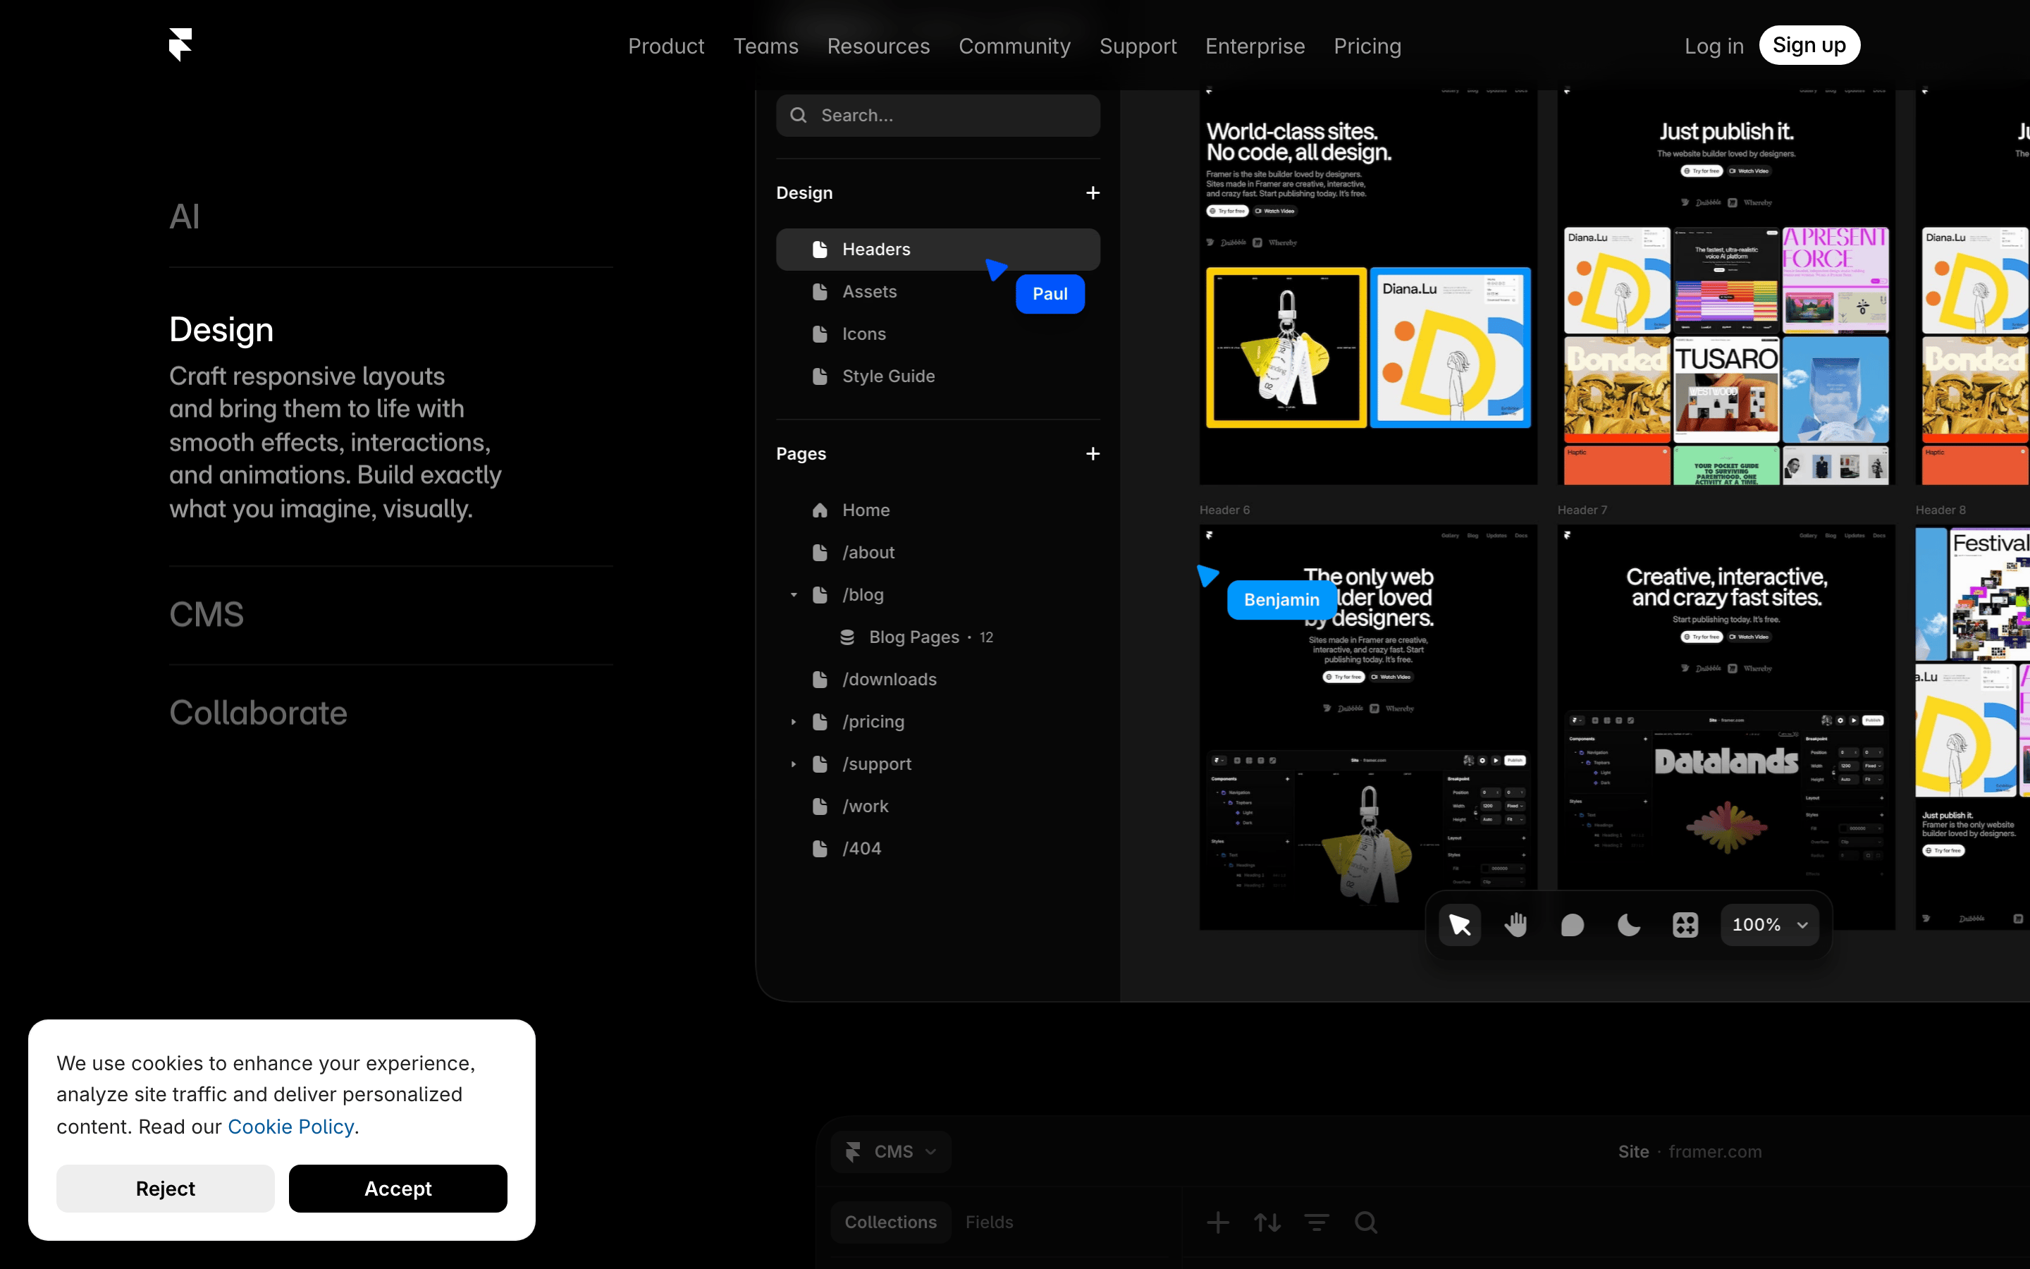Image resolution: width=2030 pixels, height=1269 pixels.
Task: Reject cookies
Action: point(165,1189)
